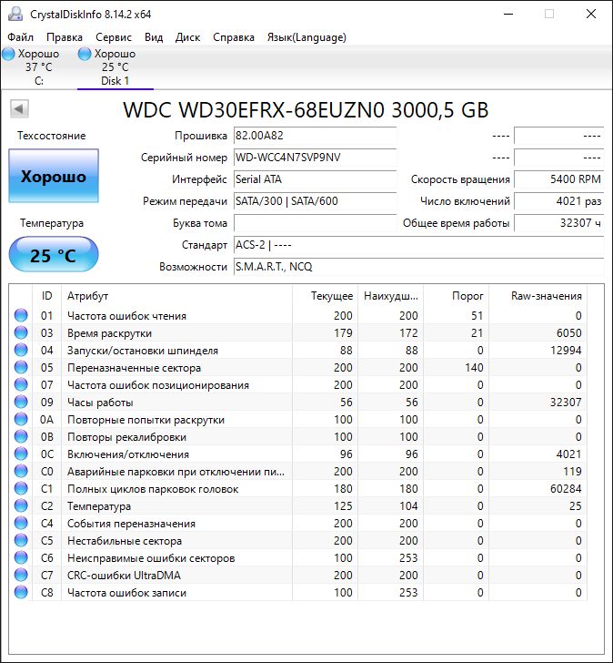This screenshot has width=613, height=663.
Task: Click the status orb for Включения/отключения
Action: coord(21,454)
